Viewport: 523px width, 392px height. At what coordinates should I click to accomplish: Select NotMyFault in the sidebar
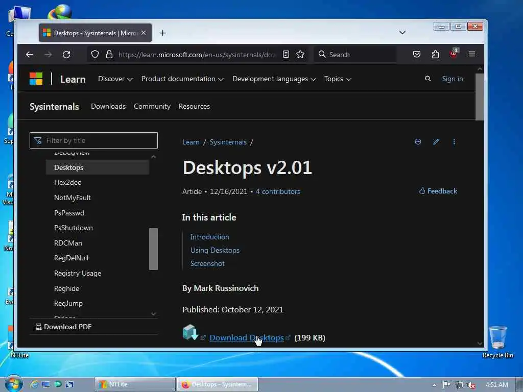tap(73, 198)
